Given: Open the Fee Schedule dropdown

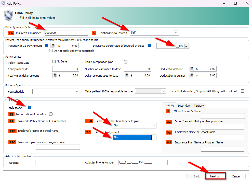Looking at the screenshot, I should tap(77, 91).
